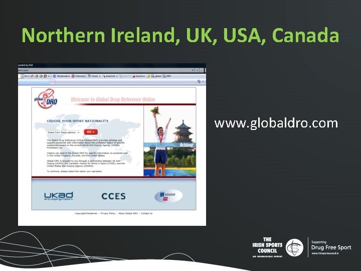The height and width of the screenshot is (271, 361).
Task: Click the www.globaldro.com text
Action: (x=276, y=123)
